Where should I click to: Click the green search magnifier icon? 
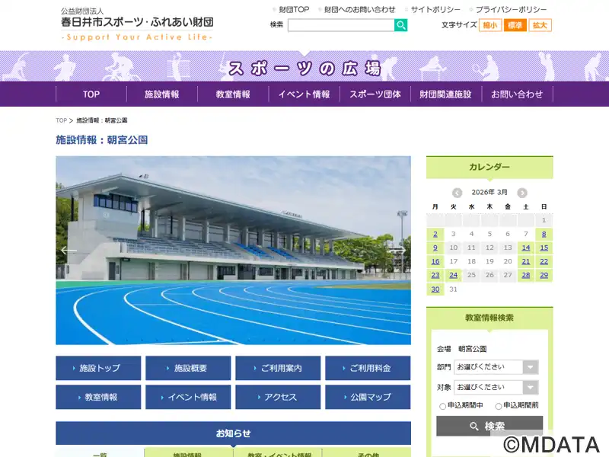[400, 25]
